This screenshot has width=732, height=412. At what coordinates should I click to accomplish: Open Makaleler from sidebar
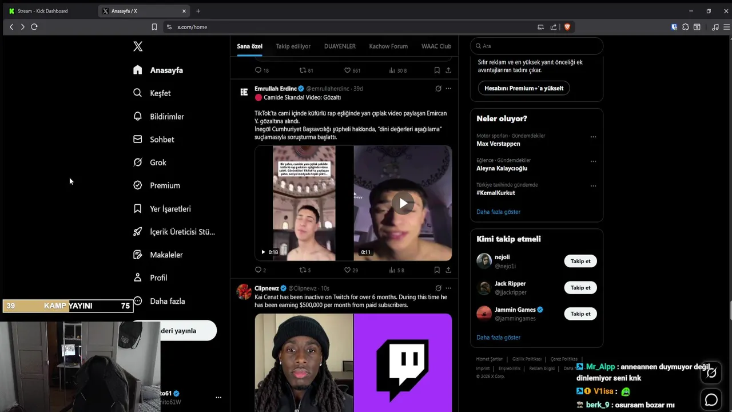coord(158,255)
